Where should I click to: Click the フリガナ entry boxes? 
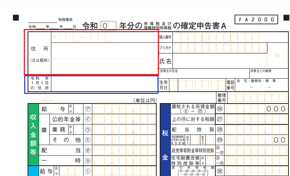point(220,48)
